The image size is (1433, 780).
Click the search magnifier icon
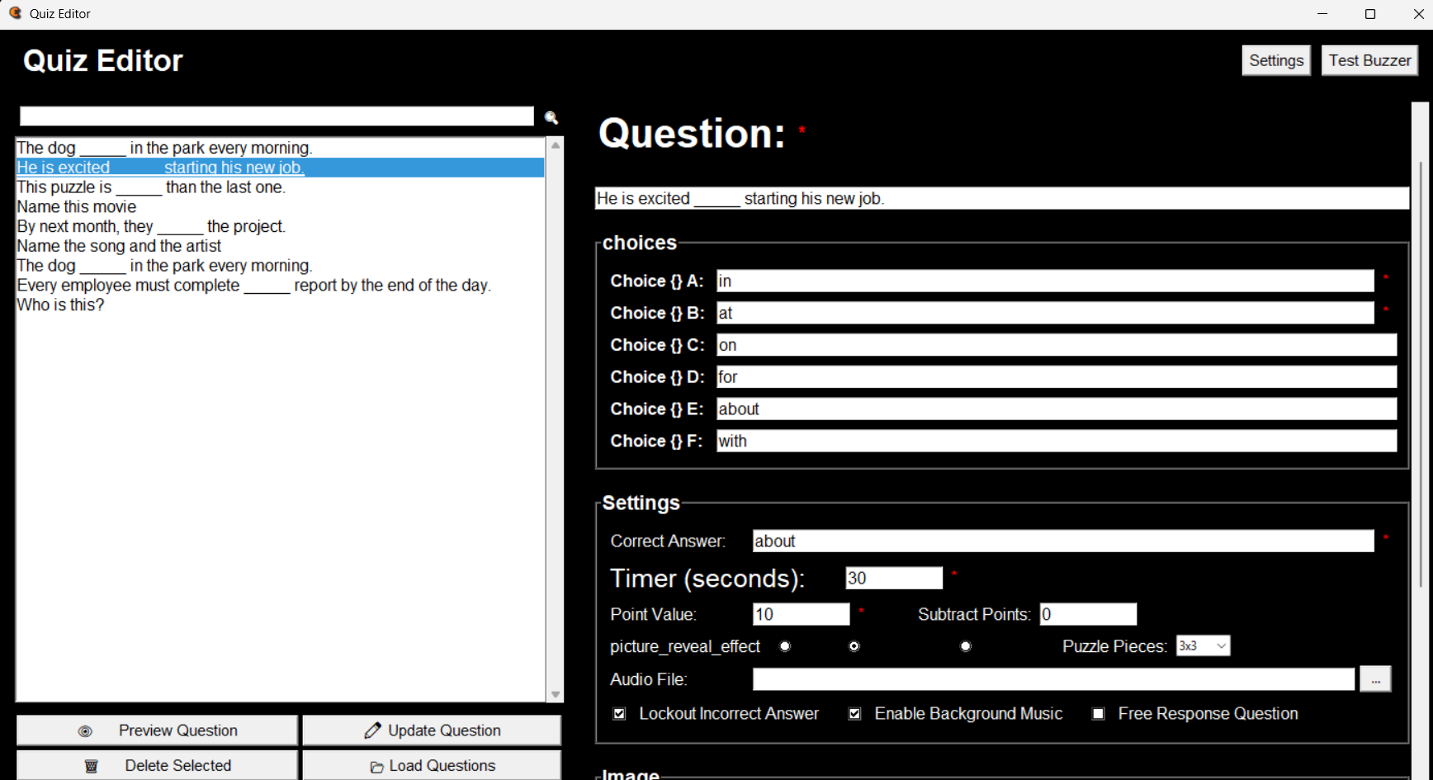551,117
